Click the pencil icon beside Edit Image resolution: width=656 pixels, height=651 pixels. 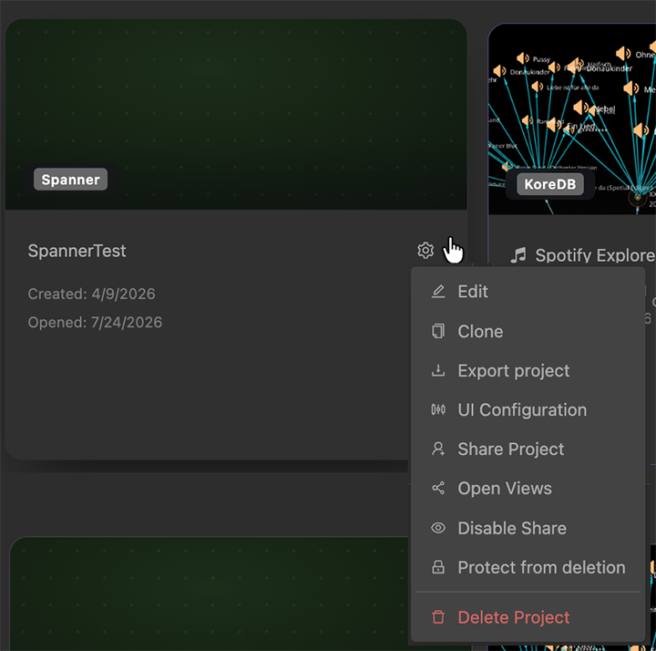pos(438,292)
